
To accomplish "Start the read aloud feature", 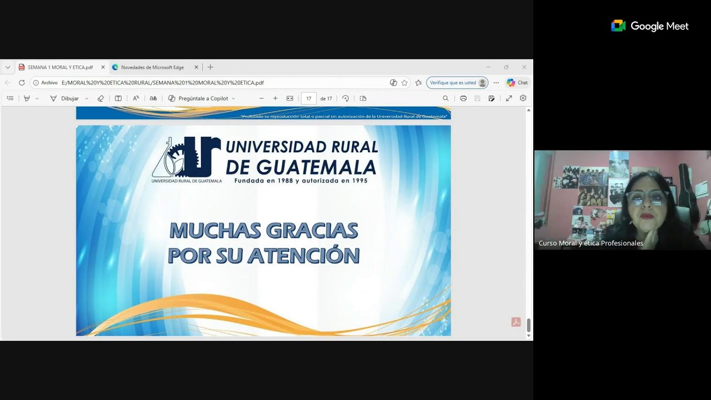I will [x=136, y=98].
